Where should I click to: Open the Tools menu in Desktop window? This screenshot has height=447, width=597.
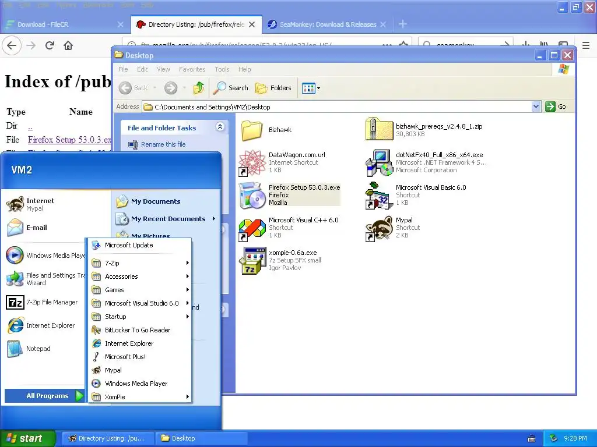tap(222, 69)
